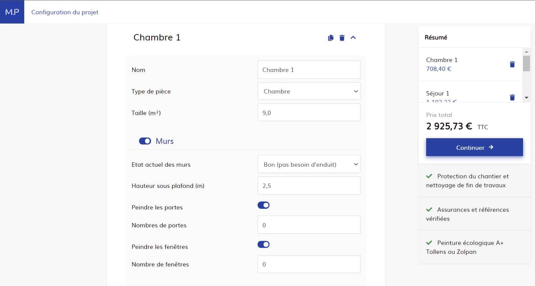Select Séjour 1 entry in Résumé

coord(437,93)
